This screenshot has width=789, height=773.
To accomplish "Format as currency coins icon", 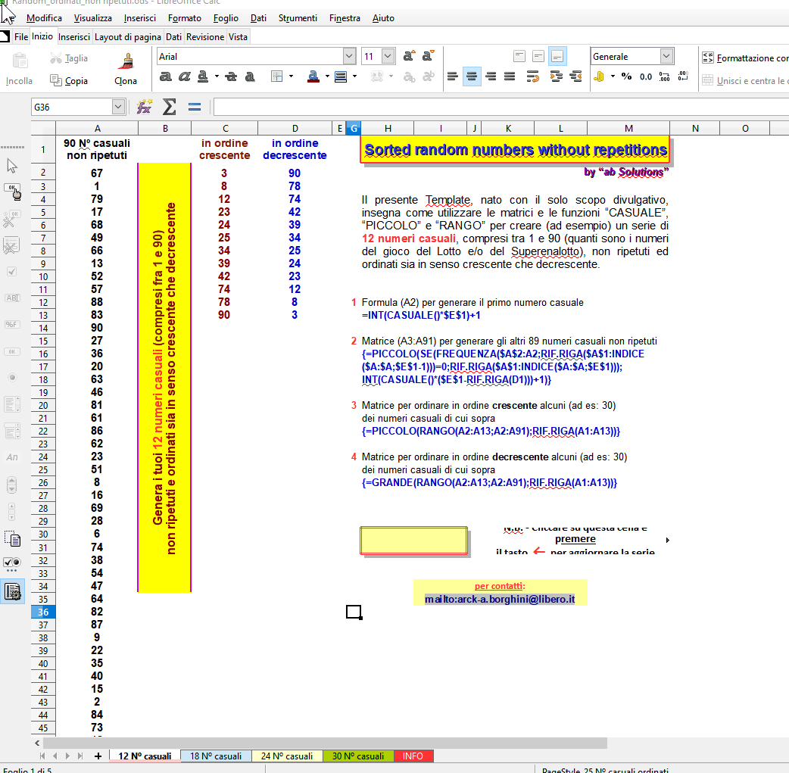I will [x=599, y=76].
